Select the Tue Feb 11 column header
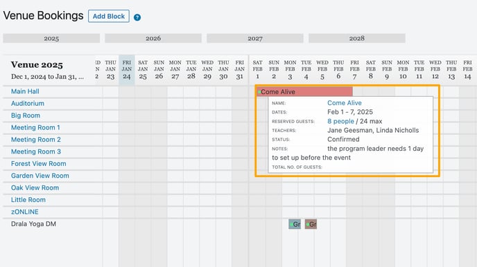This screenshot has width=477, height=267. coord(419,70)
